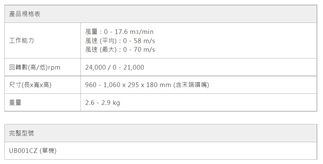Image resolution: width=323 pixels, height=164 pixels.
Task: Select the 回轉數(高/低)rpm label cell
Action: click(x=35, y=68)
